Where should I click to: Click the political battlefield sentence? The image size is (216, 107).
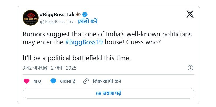tap(76, 58)
